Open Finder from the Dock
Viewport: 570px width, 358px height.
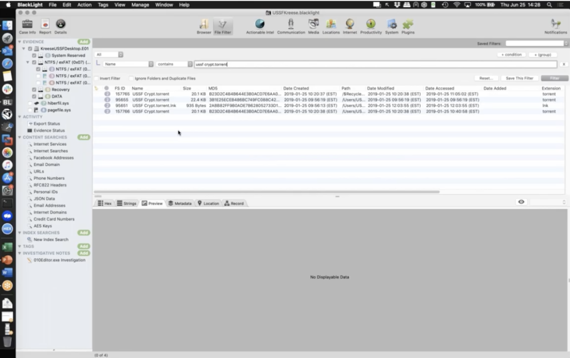tap(7, 26)
